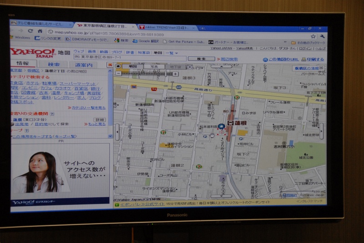Image resolution: width=364 pixels, height=243 pixels.
Task: Switch to the nikkei TRENDYnet tab
Action: point(167,27)
